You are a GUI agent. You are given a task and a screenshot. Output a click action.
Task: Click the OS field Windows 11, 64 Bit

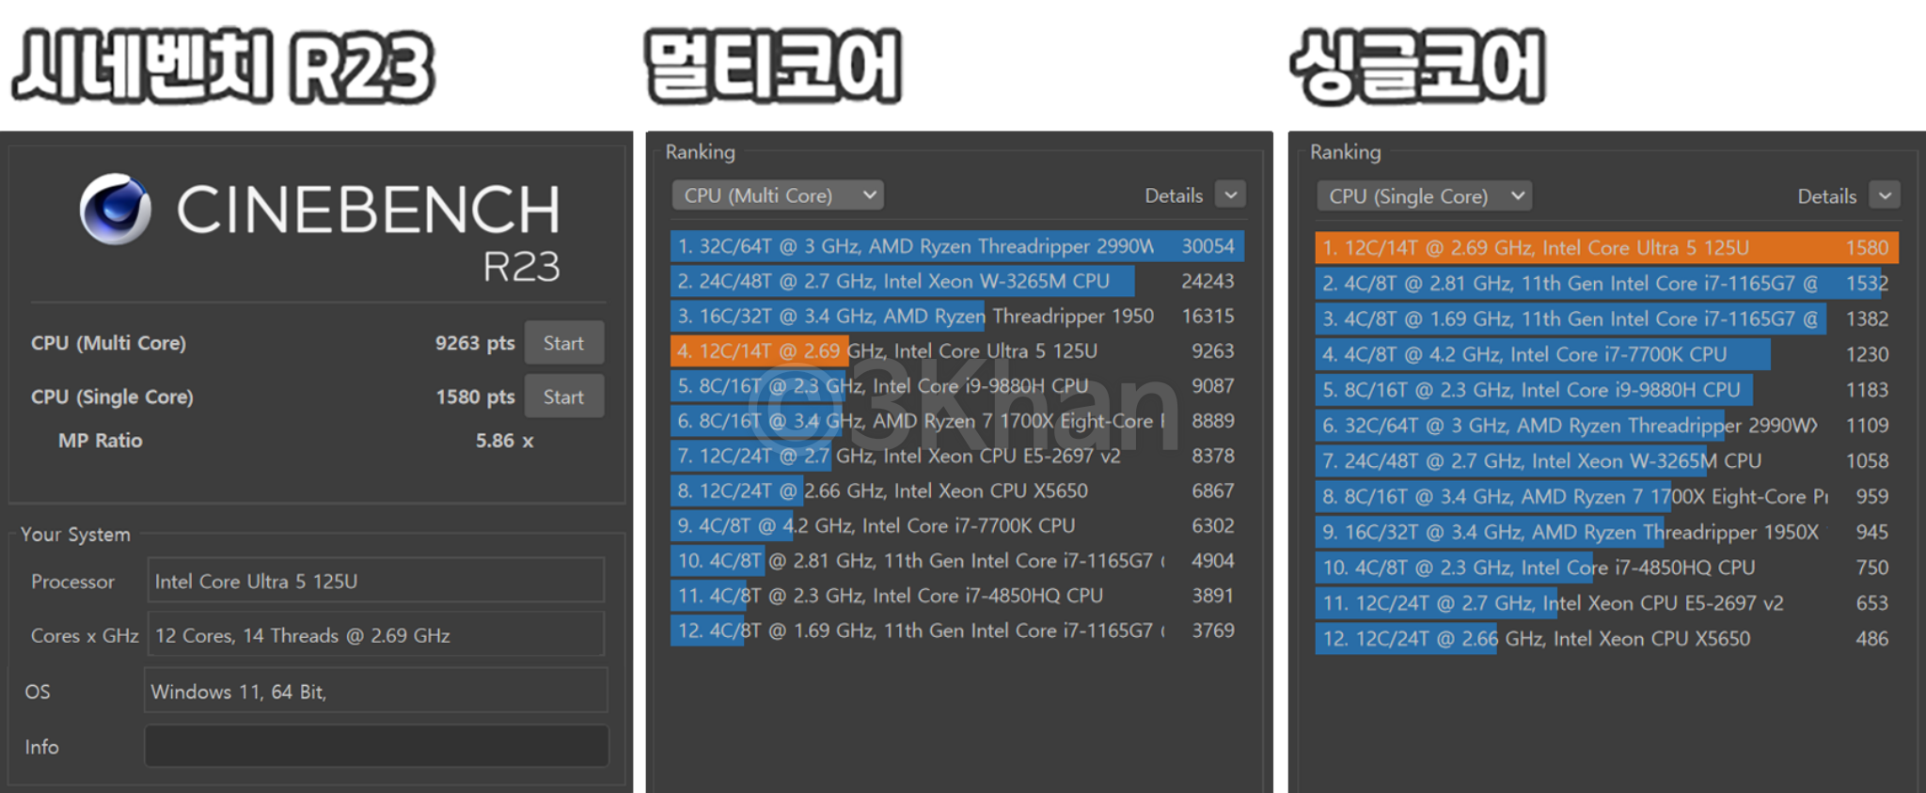[x=375, y=692]
